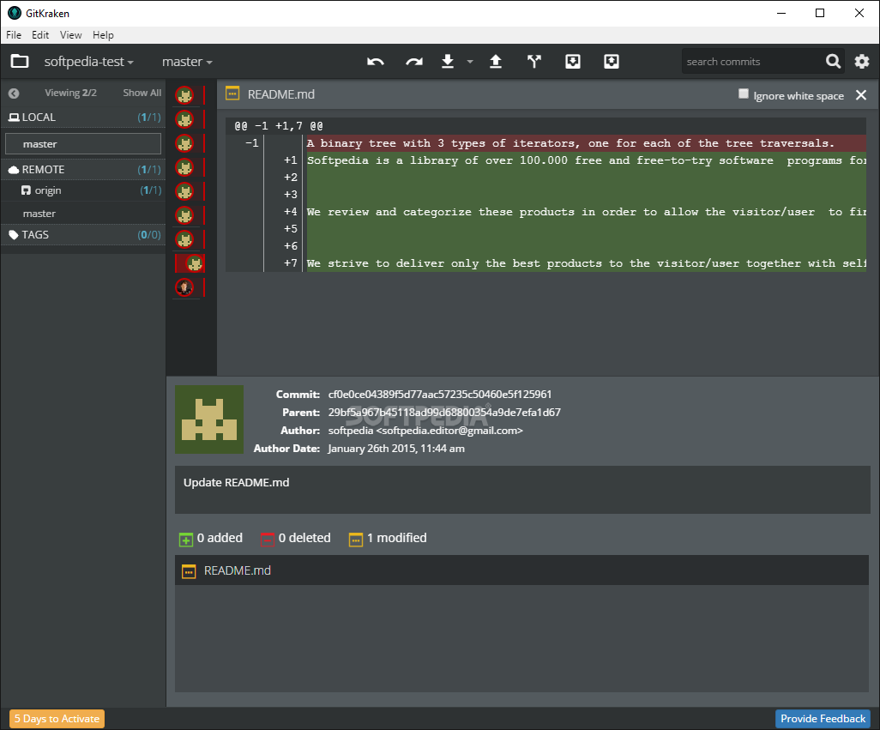Click in the search commits field
The image size is (880, 730).
click(752, 61)
